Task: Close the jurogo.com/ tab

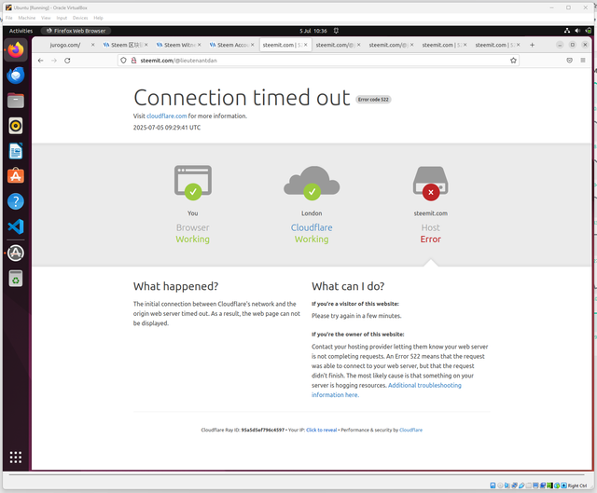Action: [x=92, y=45]
